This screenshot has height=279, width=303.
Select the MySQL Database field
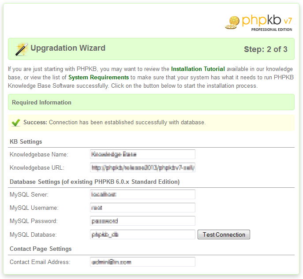point(142,234)
